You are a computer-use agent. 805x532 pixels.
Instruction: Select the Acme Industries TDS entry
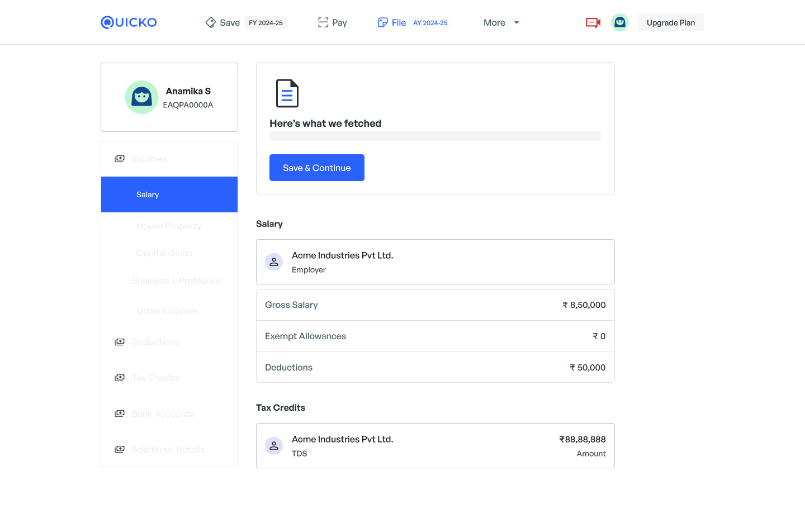(x=435, y=446)
